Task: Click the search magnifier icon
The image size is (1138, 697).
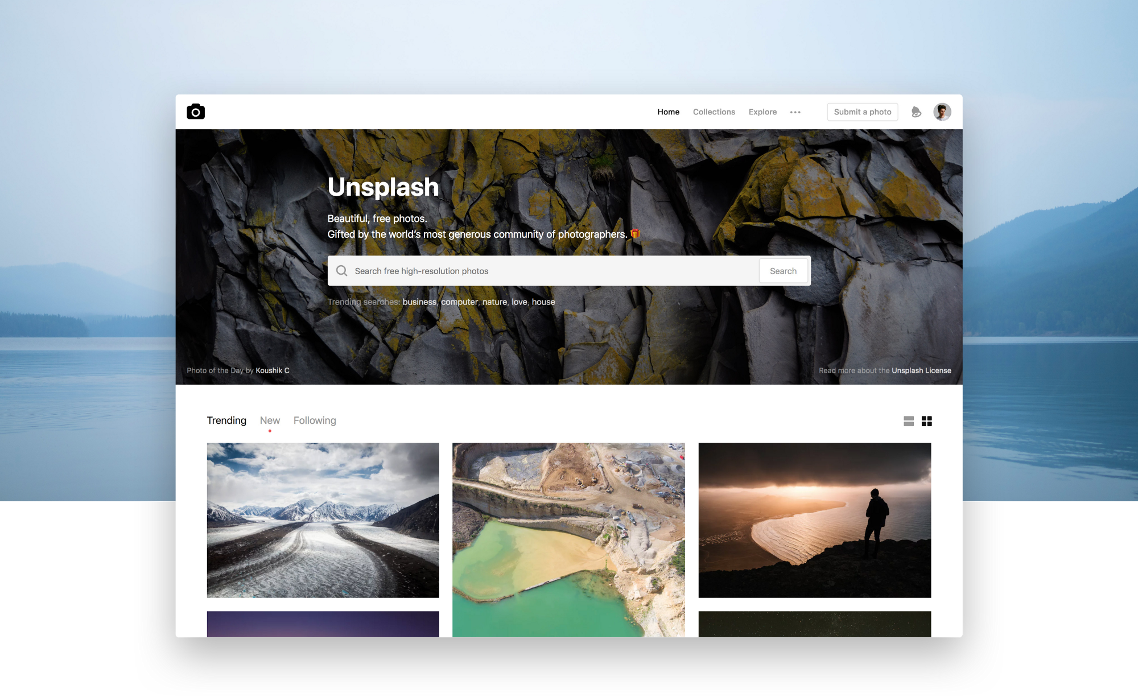Action: [342, 270]
